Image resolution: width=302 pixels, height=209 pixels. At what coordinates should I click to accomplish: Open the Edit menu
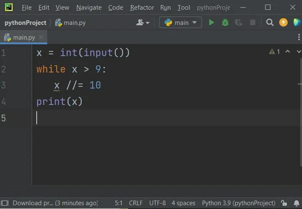pyautogui.click(x=44, y=8)
